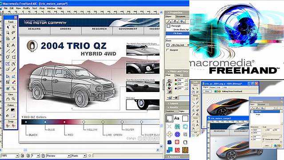
Task: Open the Points units dropdown
Action: click(x=79, y=156)
